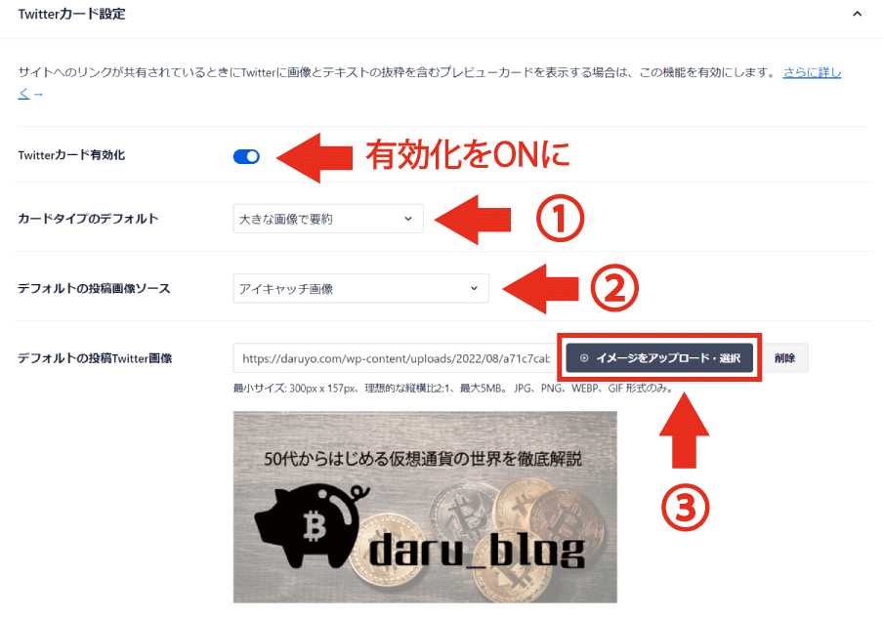This screenshot has height=618, width=884.
Task: Click the 削除 button
Action: (x=784, y=357)
